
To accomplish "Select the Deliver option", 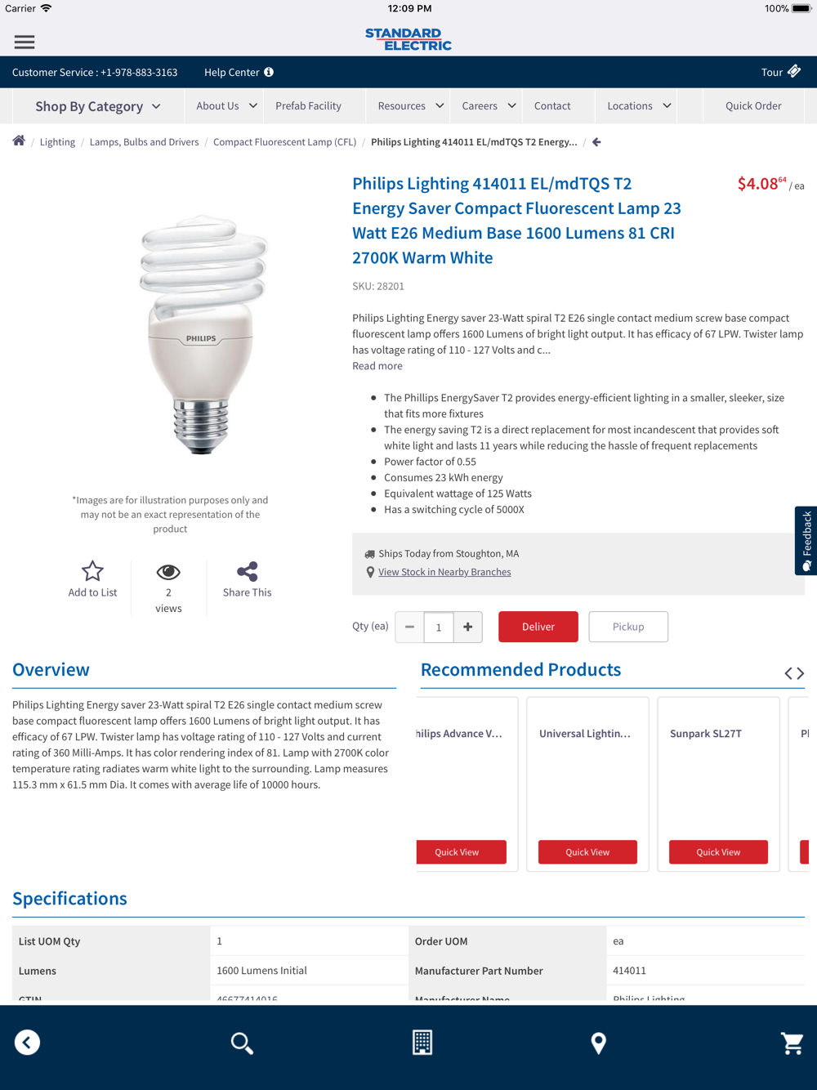I will [x=538, y=627].
